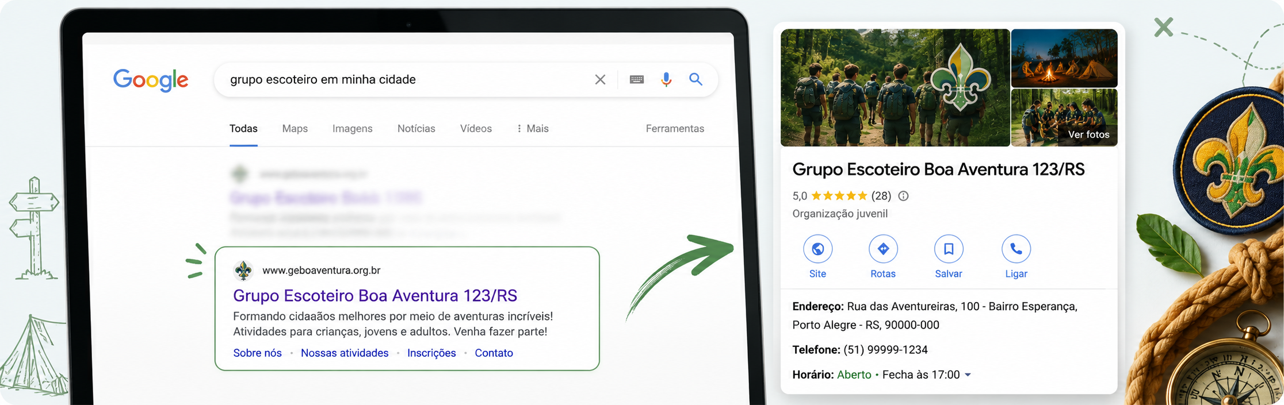Click the Rotas directions icon
Image resolution: width=1284 pixels, height=405 pixels.
883,249
